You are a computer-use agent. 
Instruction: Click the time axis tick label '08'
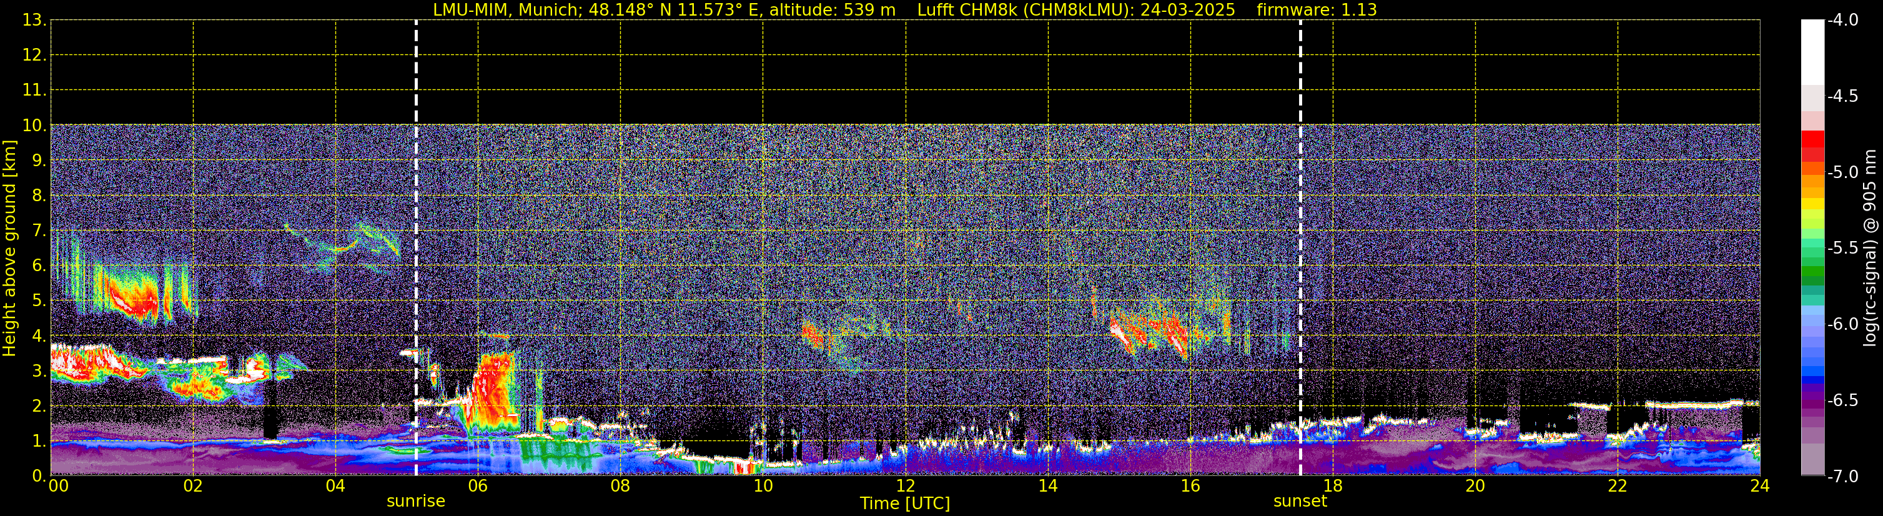click(x=620, y=486)
